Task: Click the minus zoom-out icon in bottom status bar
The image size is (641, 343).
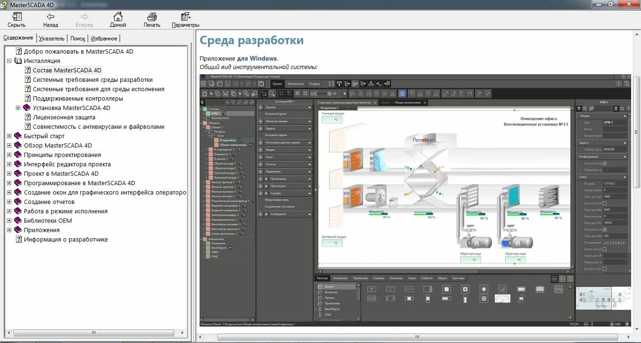Action: (586, 324)
